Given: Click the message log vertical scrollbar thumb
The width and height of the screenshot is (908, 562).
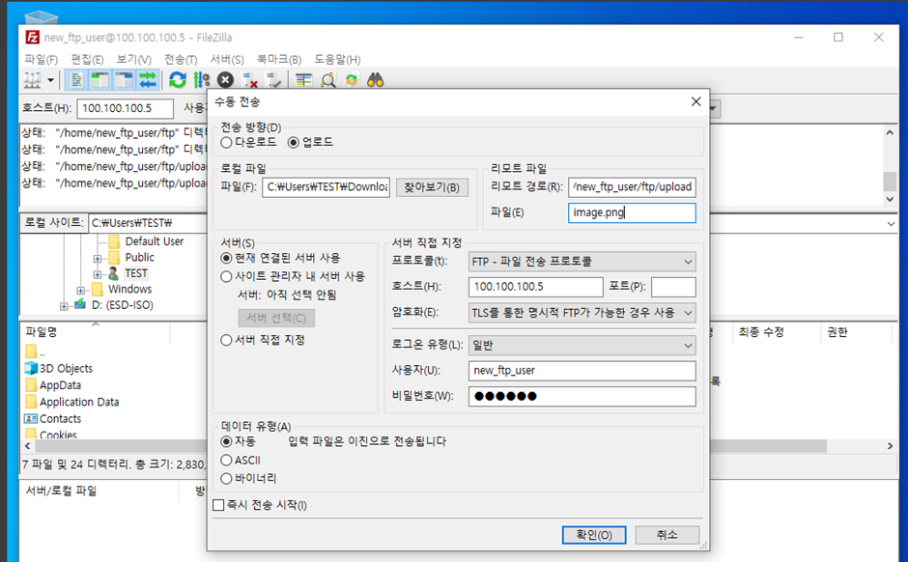Looking at the screenshot, I should click(890, 182).
